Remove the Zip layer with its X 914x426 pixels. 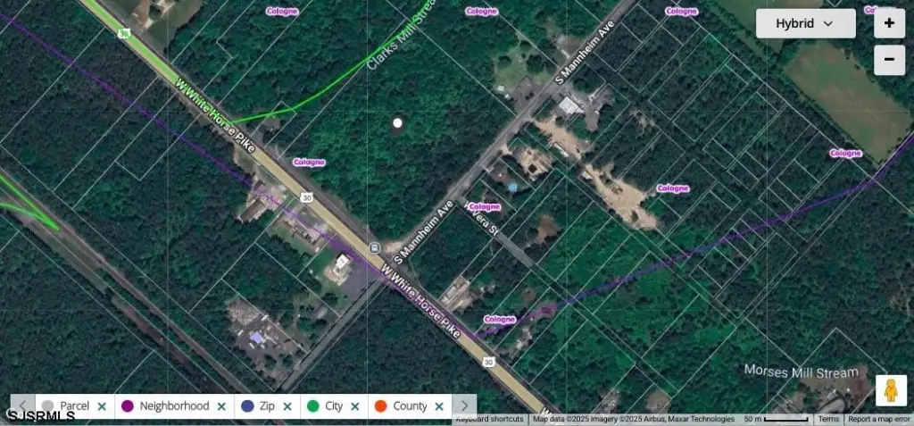pyautogui.click(x=287, y=406)
